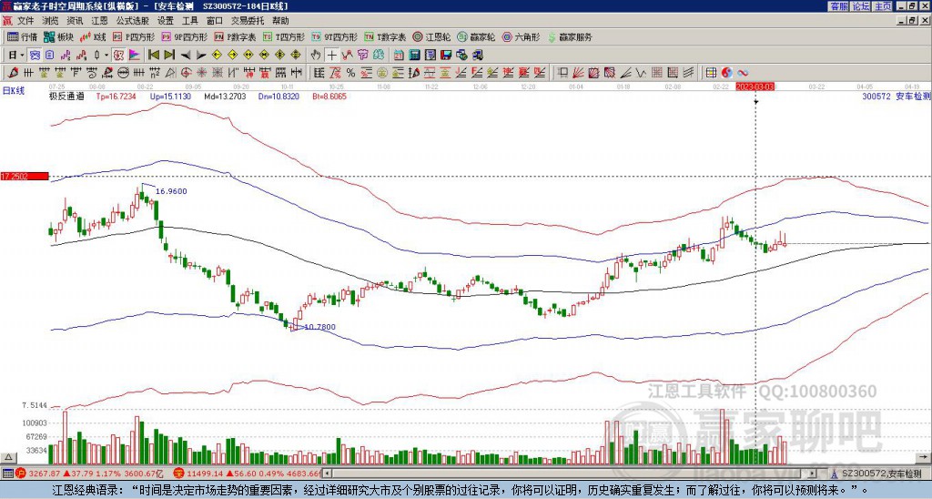
Task: Click the Tp=16.7234 indicator value
Action: tap(116, 97)
